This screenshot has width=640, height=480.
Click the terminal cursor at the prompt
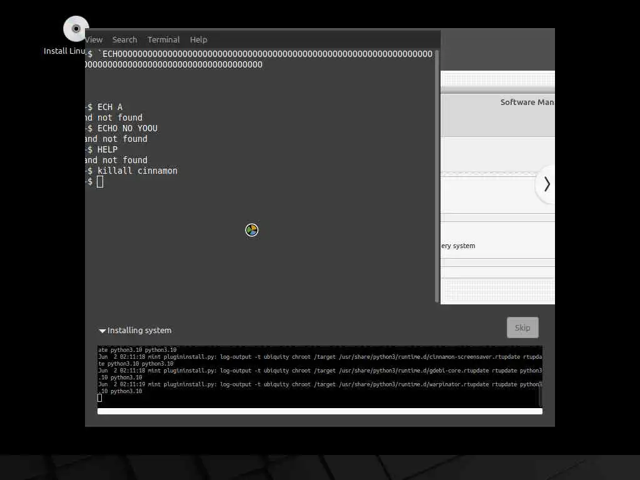tap(100, 182)
